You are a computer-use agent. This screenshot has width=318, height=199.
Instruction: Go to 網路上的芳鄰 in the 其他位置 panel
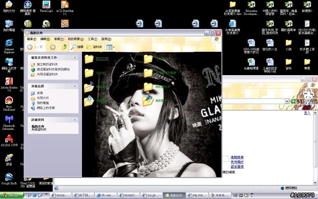tap(46, 108)
